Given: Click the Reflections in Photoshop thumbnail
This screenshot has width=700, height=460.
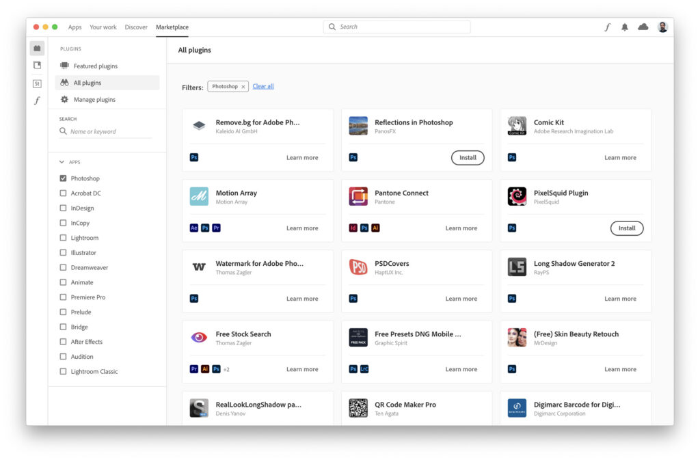Looking at the screenshot, I should pos(358,126).
